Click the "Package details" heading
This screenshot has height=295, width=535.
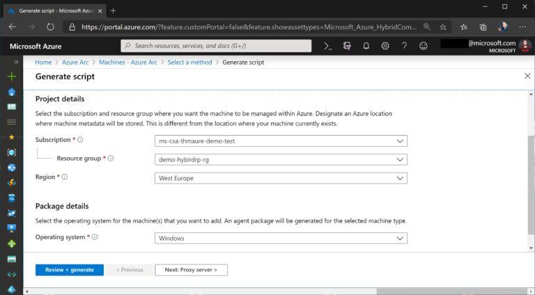tap(62, 206)
